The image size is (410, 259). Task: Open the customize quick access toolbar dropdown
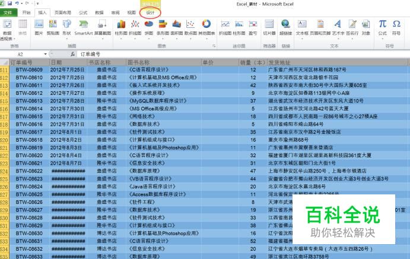[37, 4]
